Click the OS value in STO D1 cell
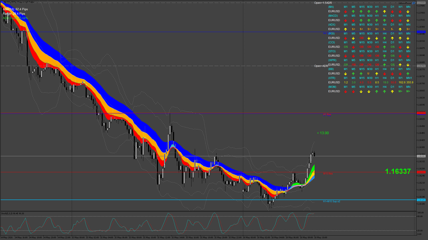 coord(392,56)
